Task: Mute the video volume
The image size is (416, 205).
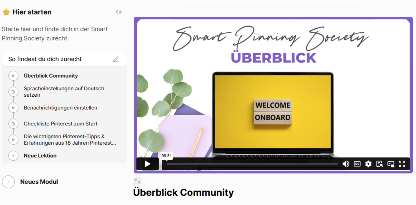Action: point(346,164)
